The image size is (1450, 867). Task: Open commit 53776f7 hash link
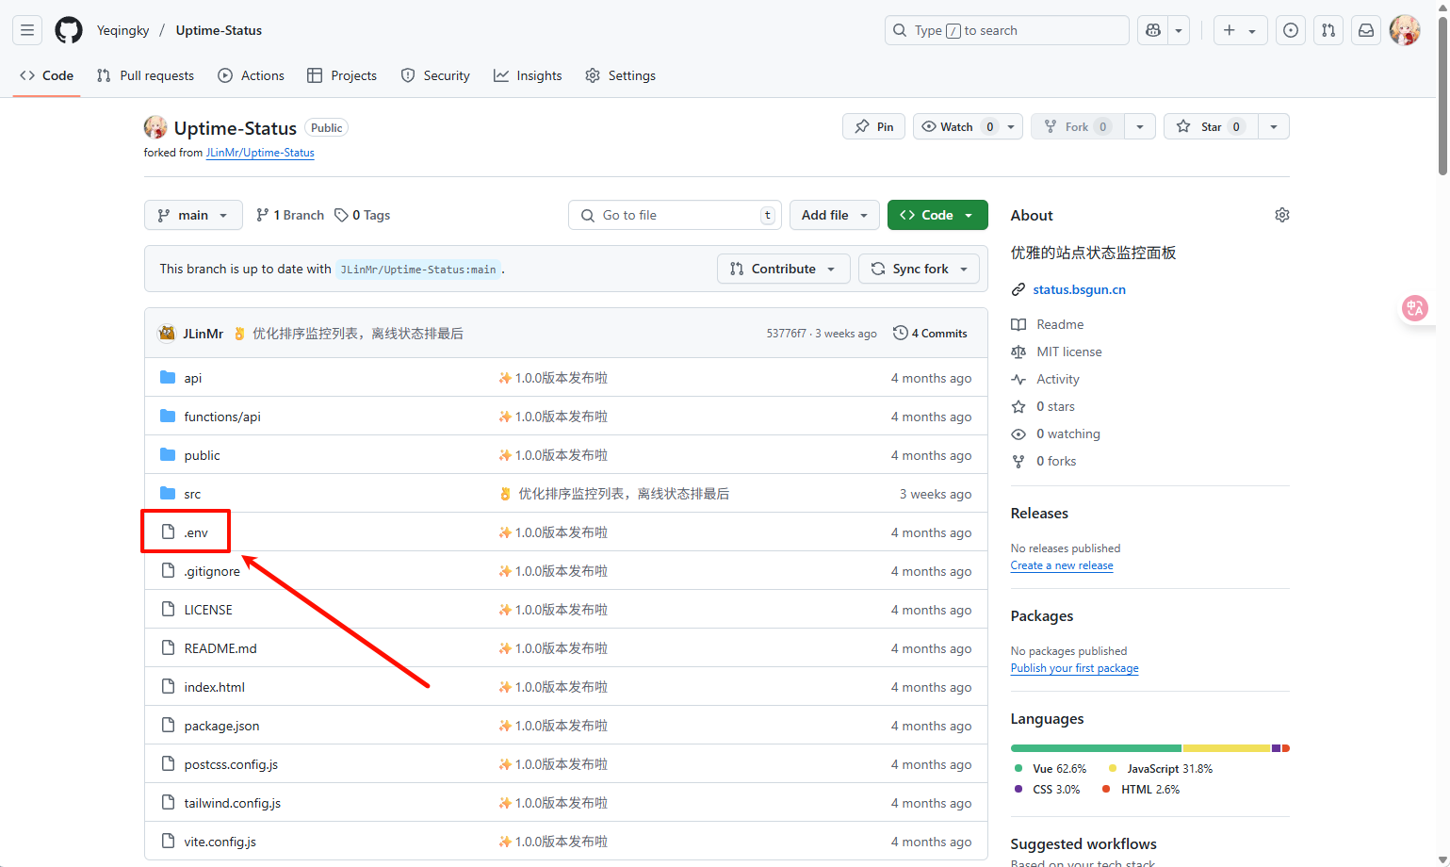tap(786, 334)
